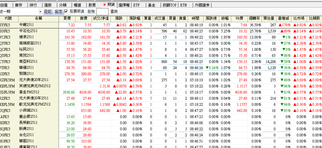Image resolution: width=322 pixels, height=148 pixels.
Task: Select the 南亞科2511 futures row
Action: pyautogui.click(x=29, y=61)
